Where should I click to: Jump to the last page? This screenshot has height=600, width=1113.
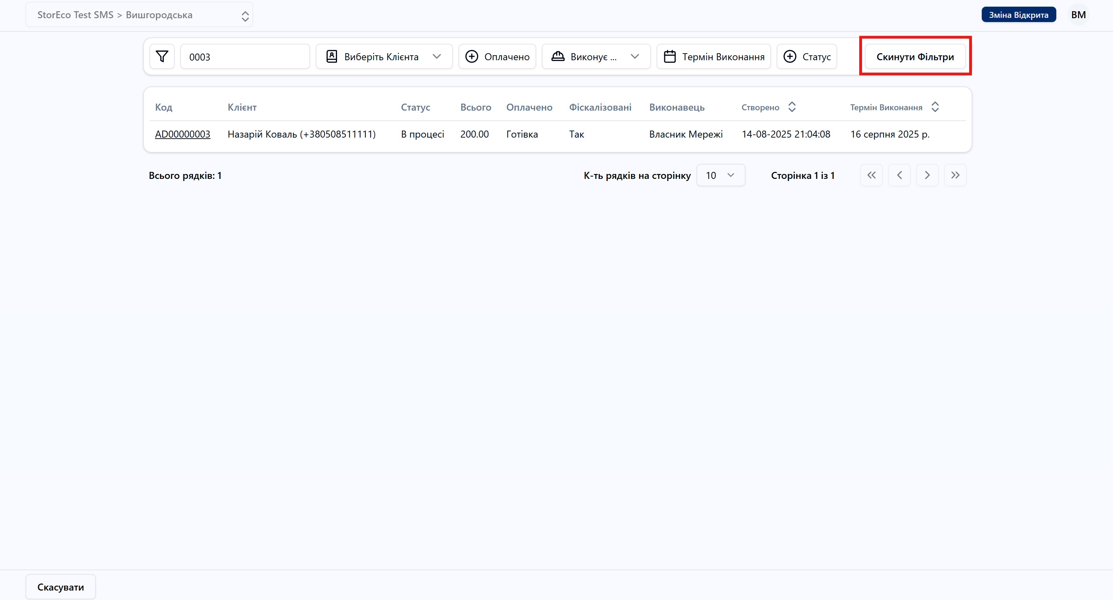pyautogui.click(x=955, y=175)
